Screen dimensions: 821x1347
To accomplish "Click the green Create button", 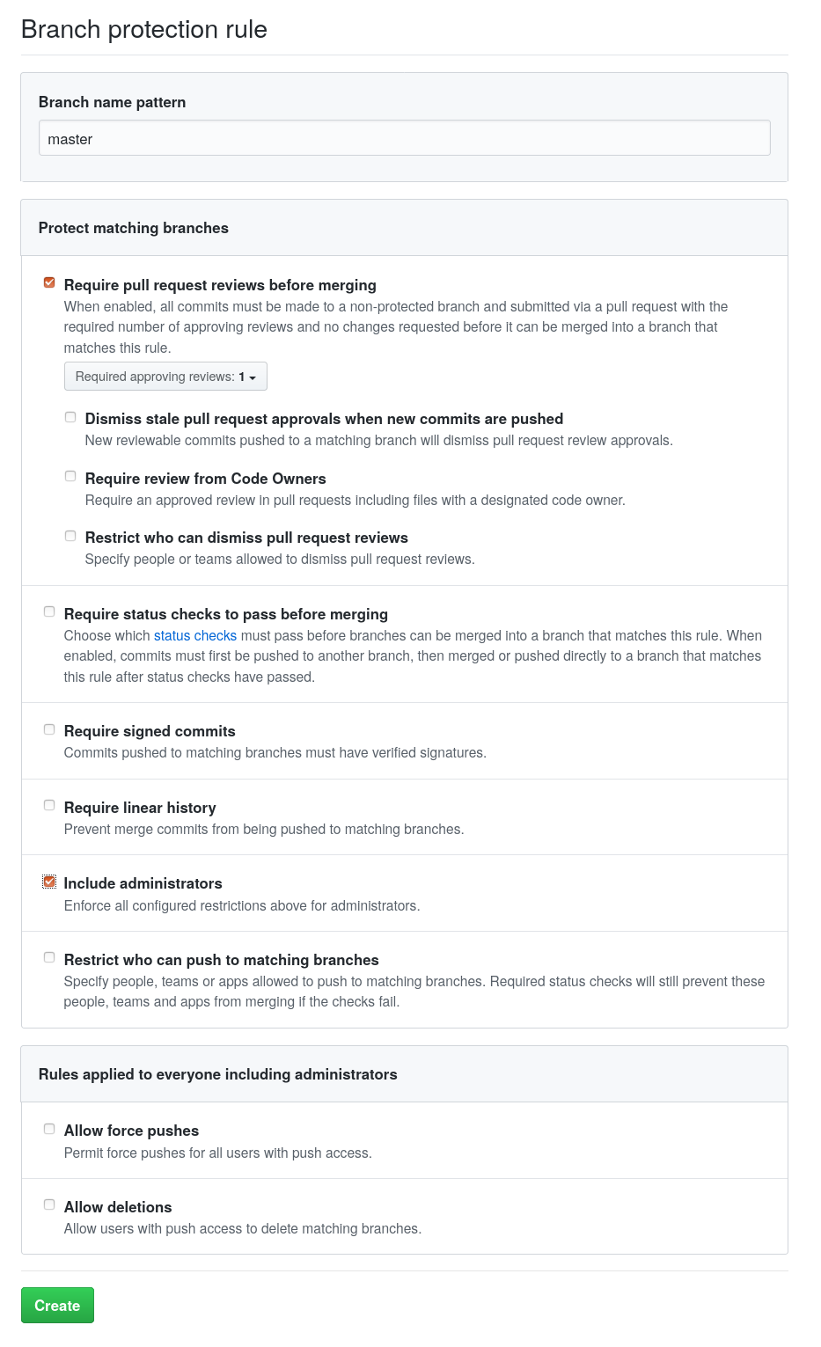I will pos(56,1305).
